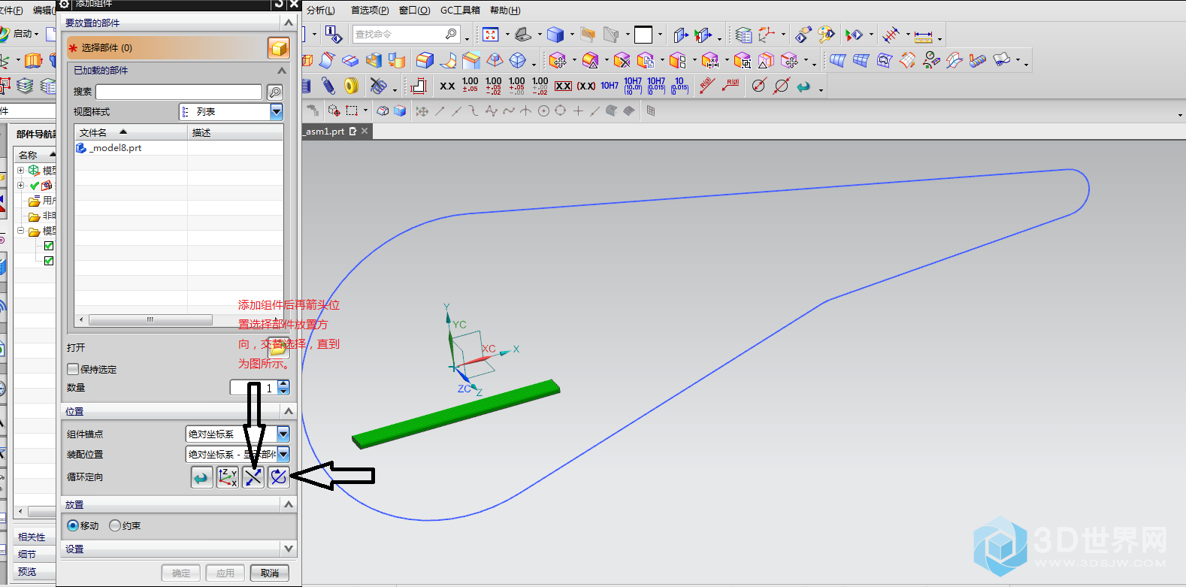This screenshot has height=587, width=1186.
Task: Click the ZYX snap orientation icon
Action: tap(228, 477)
